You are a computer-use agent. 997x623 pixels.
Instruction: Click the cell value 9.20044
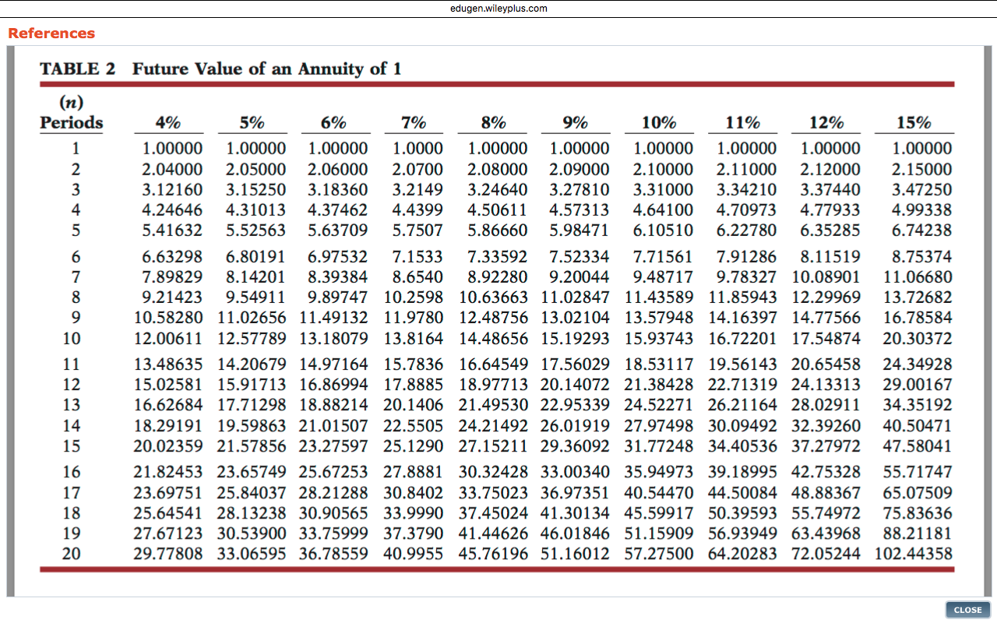[580, 277]
